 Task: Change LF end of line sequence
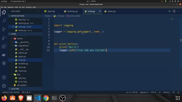(160, 92)
